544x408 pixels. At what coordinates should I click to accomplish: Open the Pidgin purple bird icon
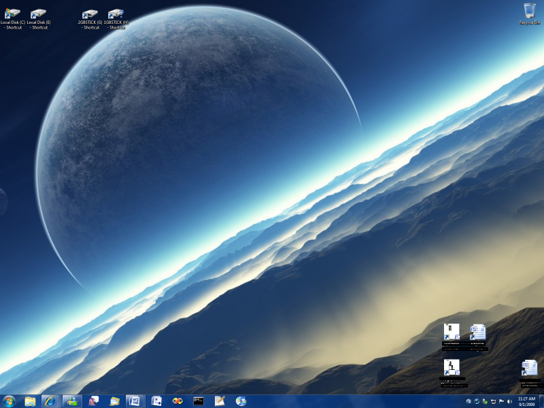tap(93, 401)
